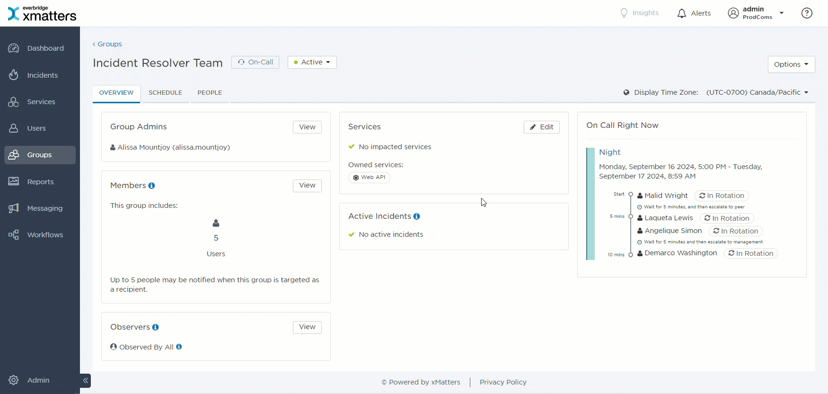Open Messaging in the sidebar
828x394 pixels.
click(40, 208)
